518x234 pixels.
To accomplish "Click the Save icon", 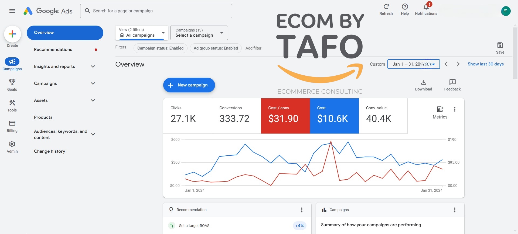I will pyautogui.click(x=500, y=45).
